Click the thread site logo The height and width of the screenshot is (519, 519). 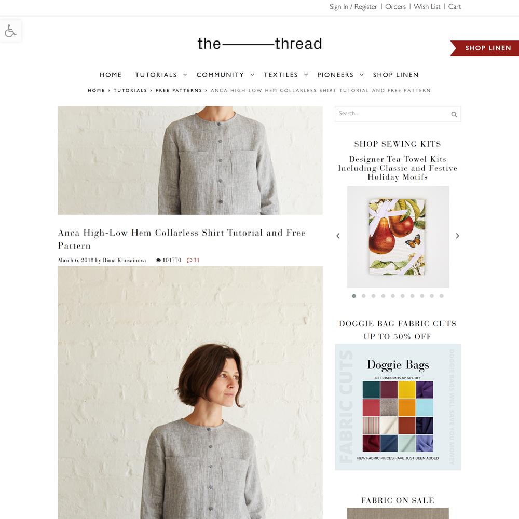click(x=259, y=44)
